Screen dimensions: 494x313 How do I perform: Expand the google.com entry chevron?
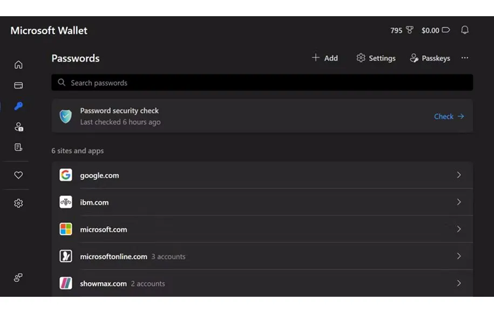point(458,175)
